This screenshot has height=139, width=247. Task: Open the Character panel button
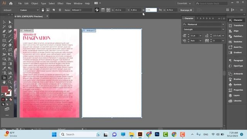236,20
